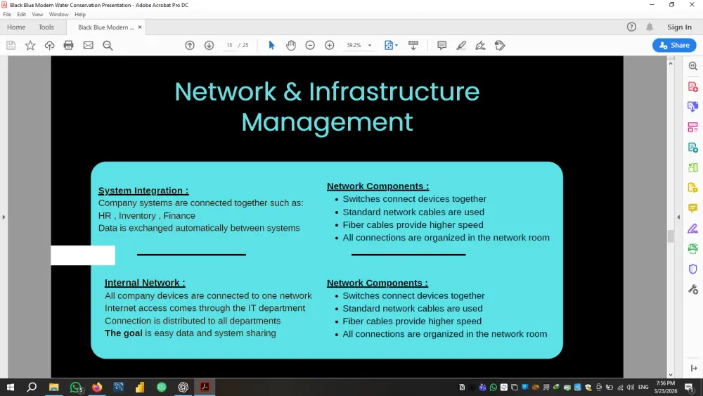Open the Help menu
This screenshot has width=703, height=396.
point(80,14)
